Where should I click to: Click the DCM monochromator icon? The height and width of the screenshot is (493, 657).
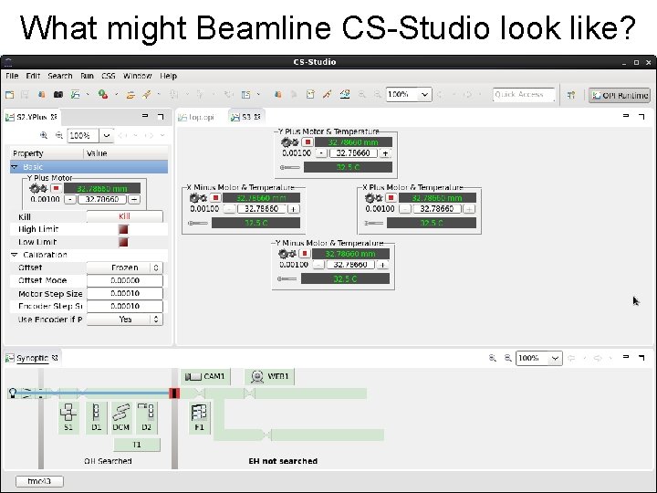pos(121,416)
